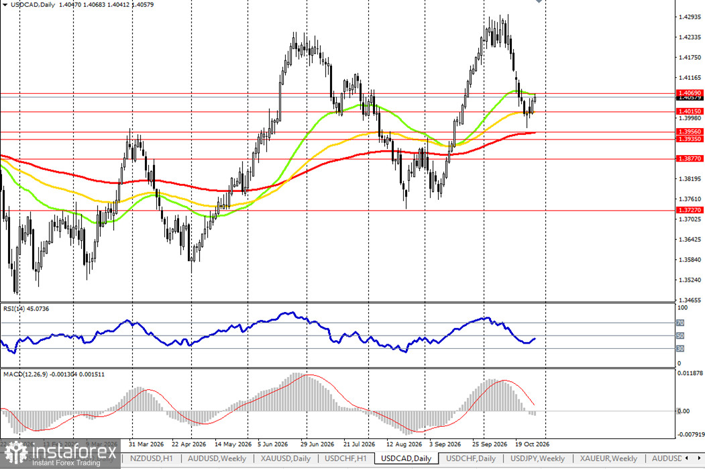The height and width of the screenshot is (469, 705).
Task: Click the MACD 0.011878 axis value
Action: 690,373
